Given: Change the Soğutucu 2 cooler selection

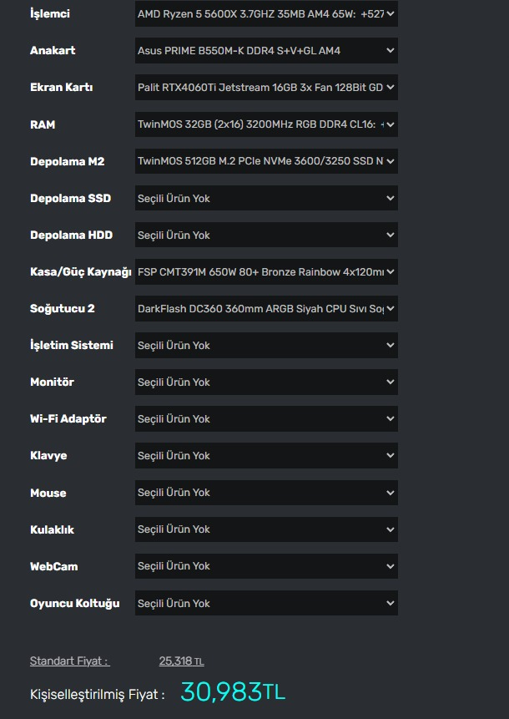Looking at the screenshot, I should tap(266, 308).
